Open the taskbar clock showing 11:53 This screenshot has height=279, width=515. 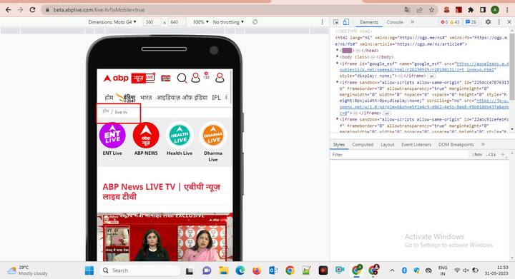click(x=496, y=270)
